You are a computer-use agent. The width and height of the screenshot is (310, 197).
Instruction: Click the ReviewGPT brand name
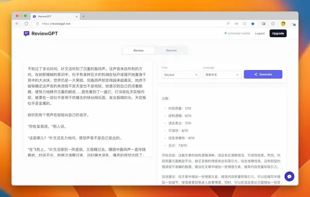[45, 33]
